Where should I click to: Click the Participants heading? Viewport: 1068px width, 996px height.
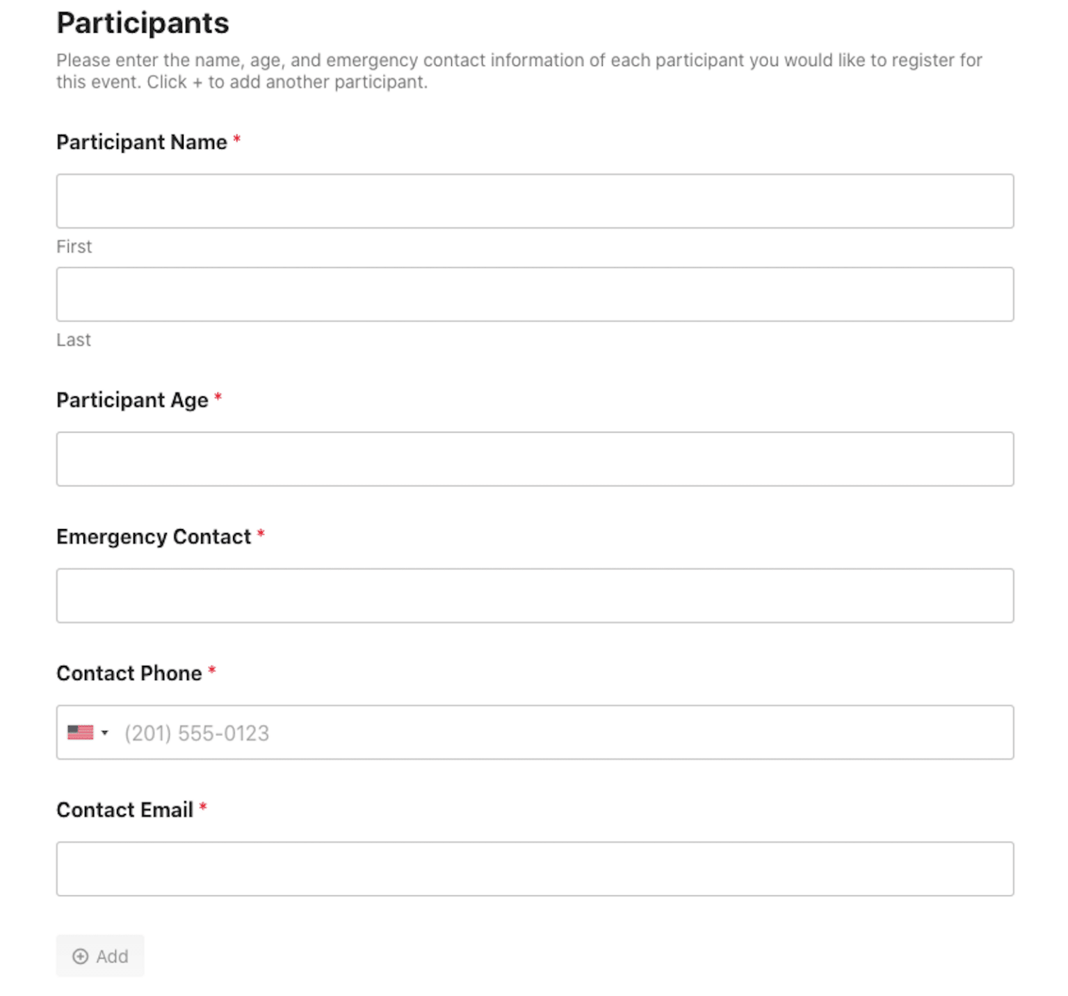coord(143,22)
